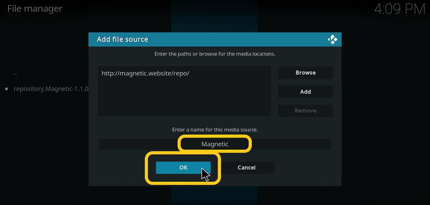Select the Magnetic media source name field
Screen dimensions: 430x205
(x=215, y=144)
